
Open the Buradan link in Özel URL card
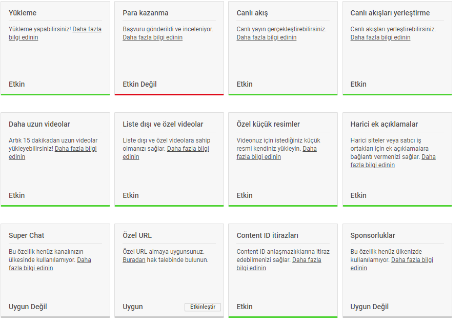[x=134, y=260]
